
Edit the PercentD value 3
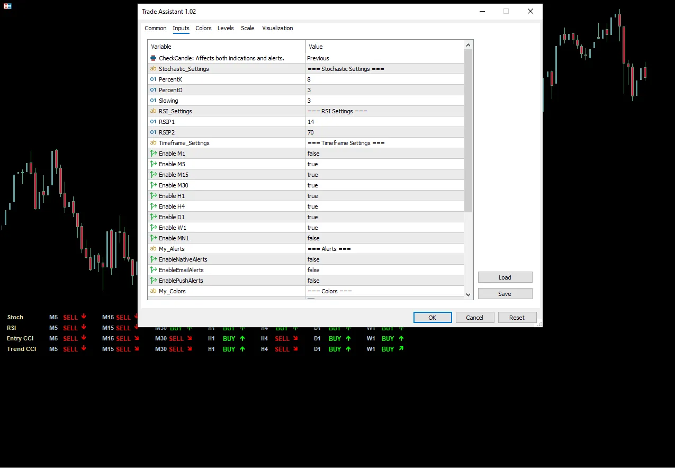coord(384,90)
